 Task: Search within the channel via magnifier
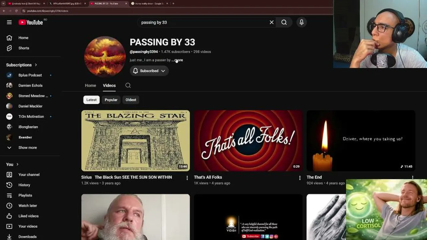coord(128,86)
